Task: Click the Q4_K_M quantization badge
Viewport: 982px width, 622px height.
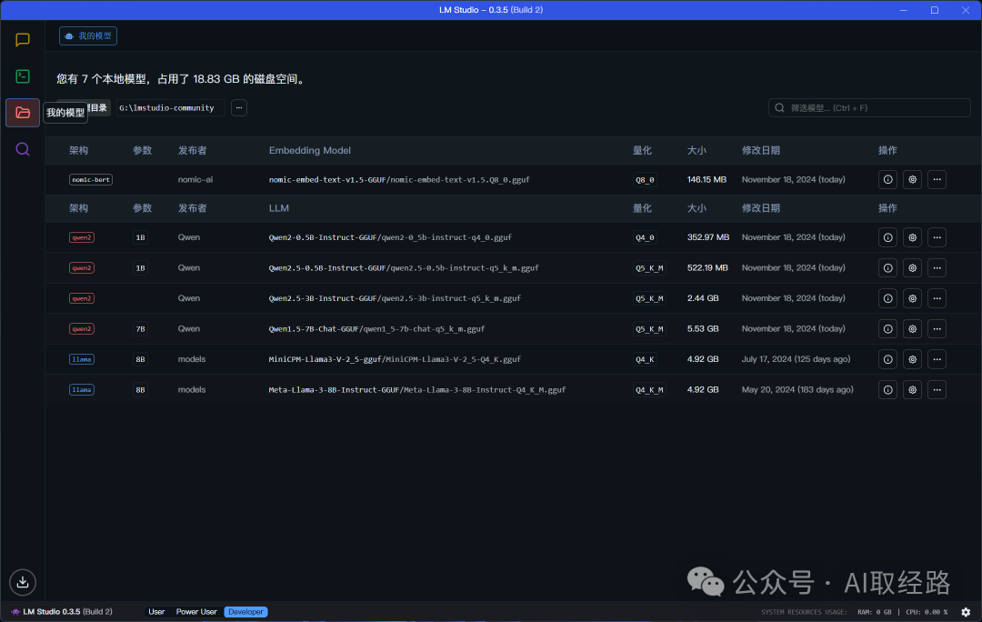Action: coord(649,389)
